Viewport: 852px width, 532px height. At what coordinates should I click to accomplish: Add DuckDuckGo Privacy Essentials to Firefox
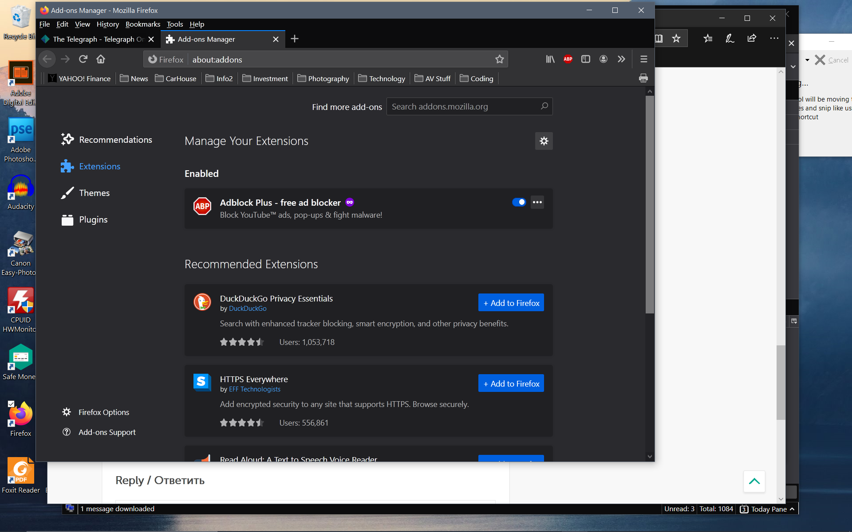click(511, 303)
